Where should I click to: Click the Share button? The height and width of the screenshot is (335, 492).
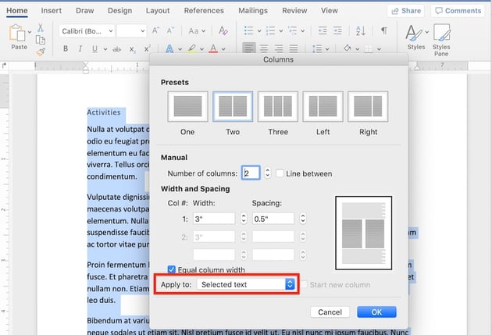[x=406, y=11]
